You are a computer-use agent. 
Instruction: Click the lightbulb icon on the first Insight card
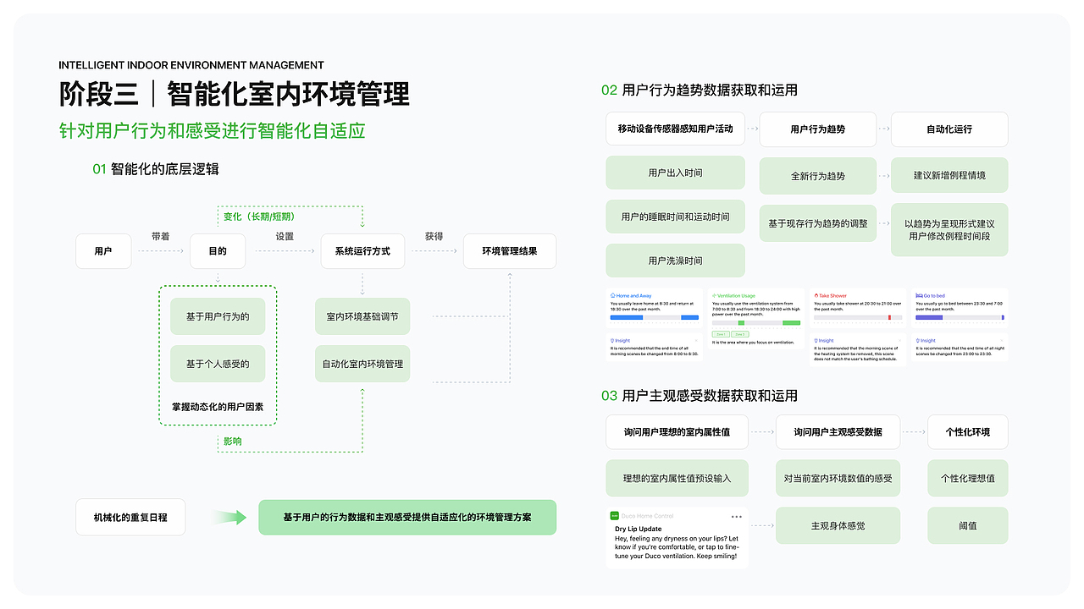click(x=612, y=341)
